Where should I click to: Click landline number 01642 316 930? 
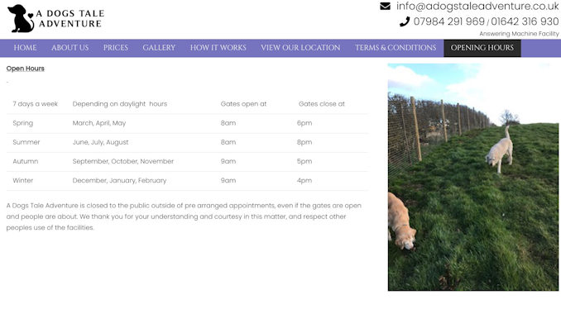tap(525, 21)
